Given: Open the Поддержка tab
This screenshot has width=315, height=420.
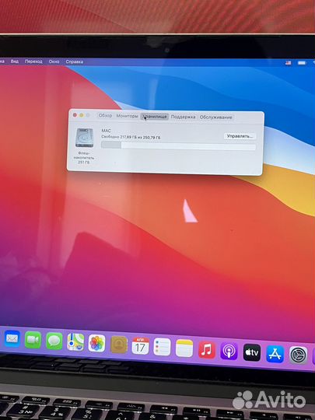Looking at the screenshot, I should [x=184, y=117].
